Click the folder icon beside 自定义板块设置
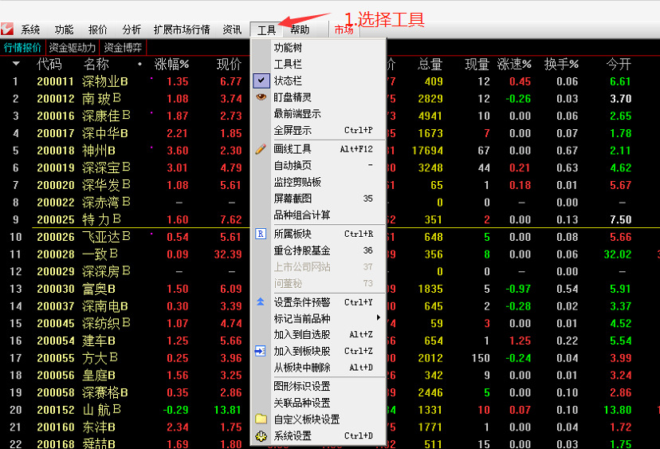 tap(261, 419)
